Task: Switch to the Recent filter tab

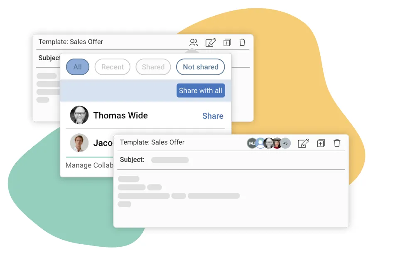Action: click(x=112, y=67)
